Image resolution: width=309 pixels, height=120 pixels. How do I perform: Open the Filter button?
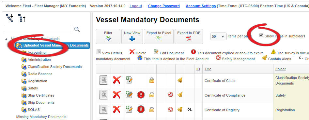[x=108, y=36]
